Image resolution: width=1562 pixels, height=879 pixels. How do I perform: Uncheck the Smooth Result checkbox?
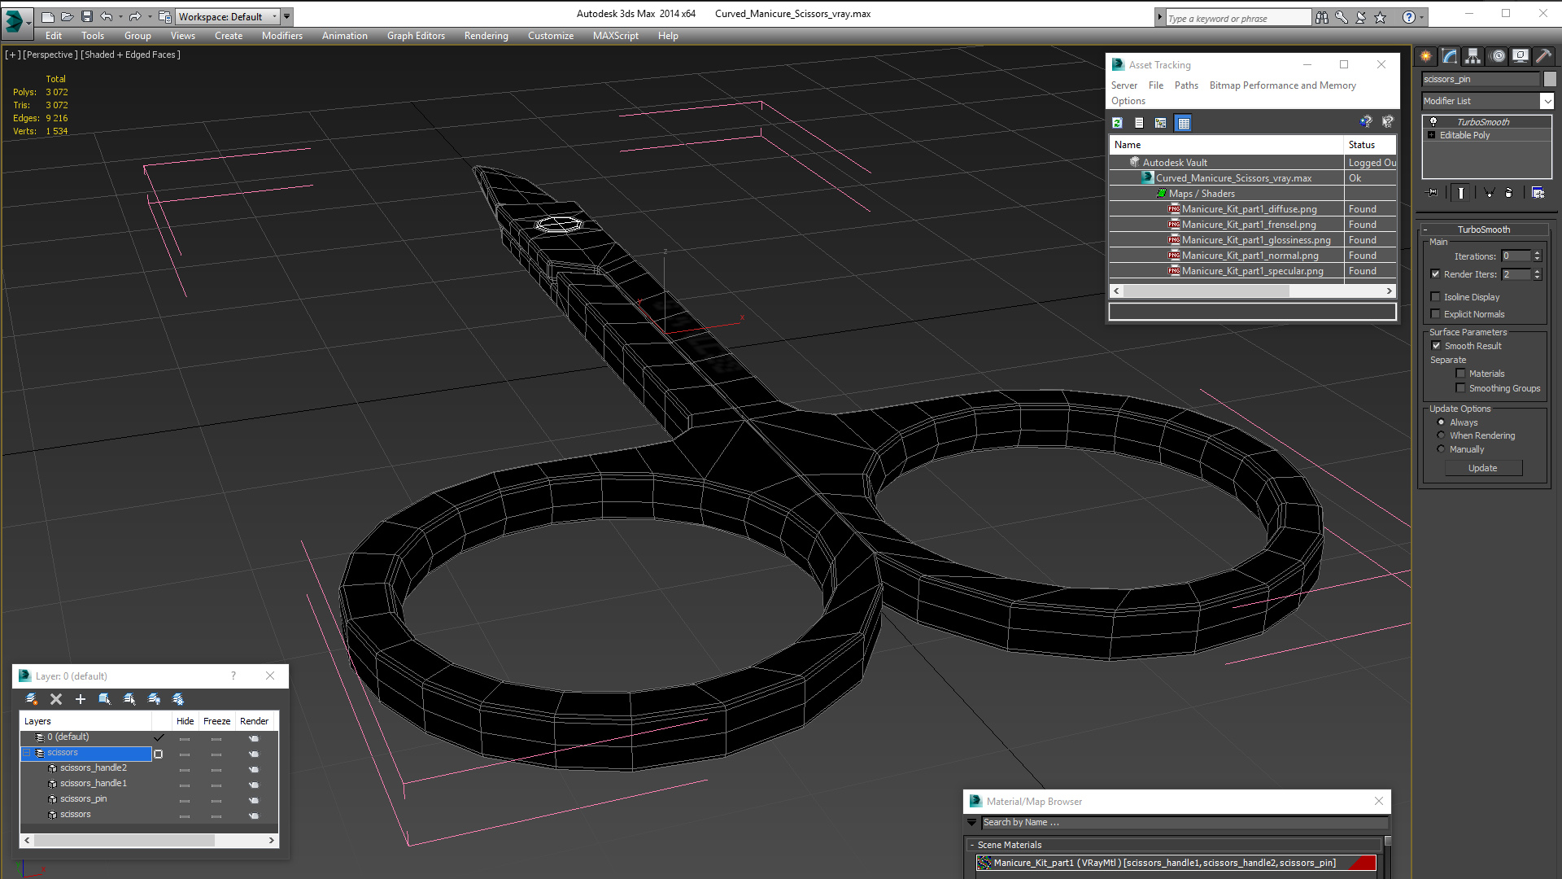click(x=1436, y=346)
